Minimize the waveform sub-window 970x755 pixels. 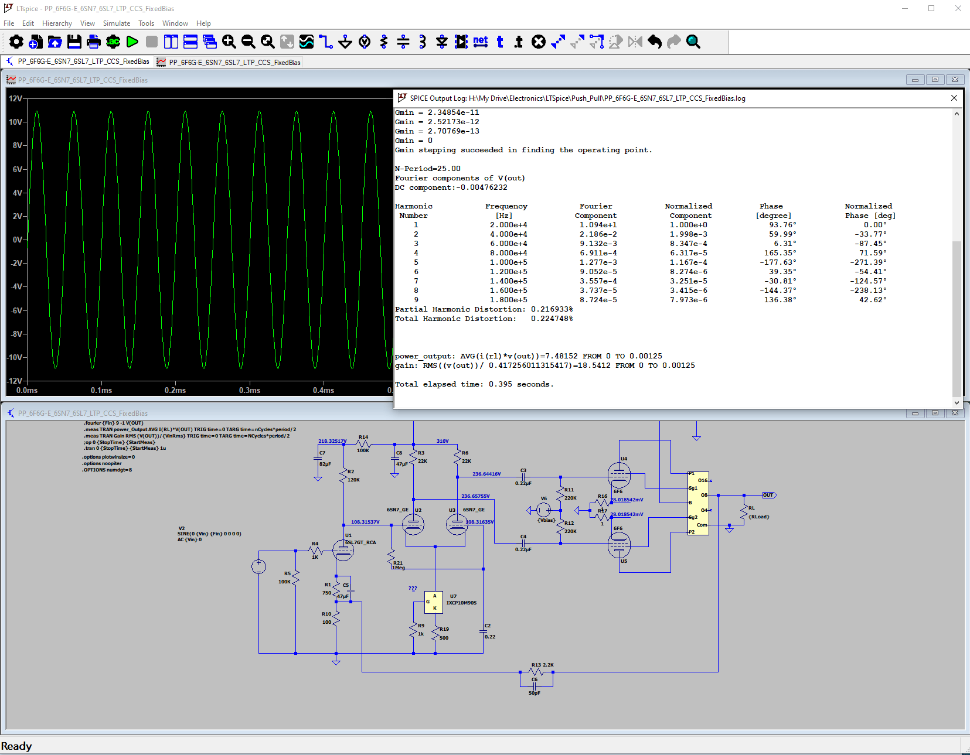point(915,80)
